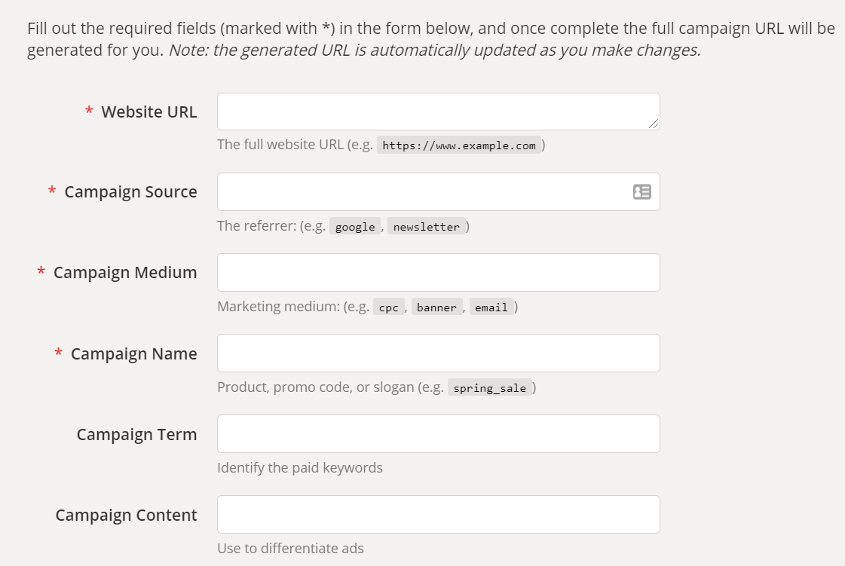Focus the Campaign Term input field
Image resolution: width=845 pixels, height=566 pixels.
438,434
